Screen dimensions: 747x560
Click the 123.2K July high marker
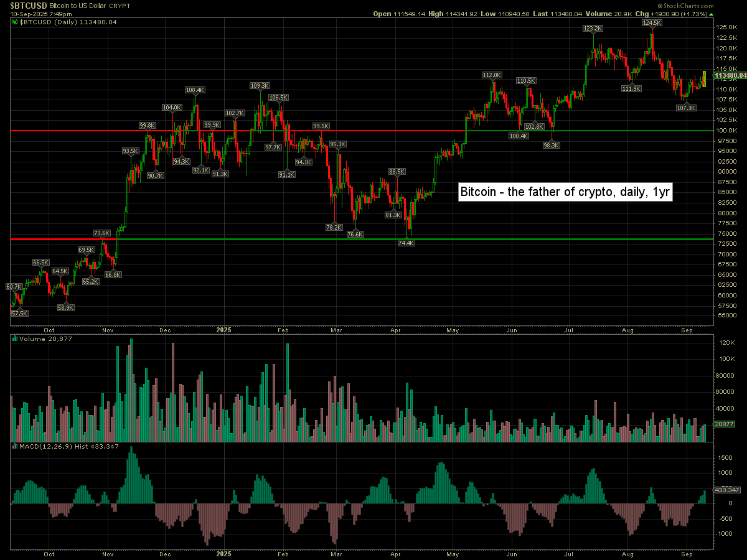tap(593, 29)
